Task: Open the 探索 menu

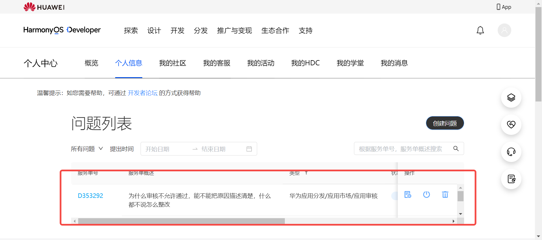Action: (131, 31)
